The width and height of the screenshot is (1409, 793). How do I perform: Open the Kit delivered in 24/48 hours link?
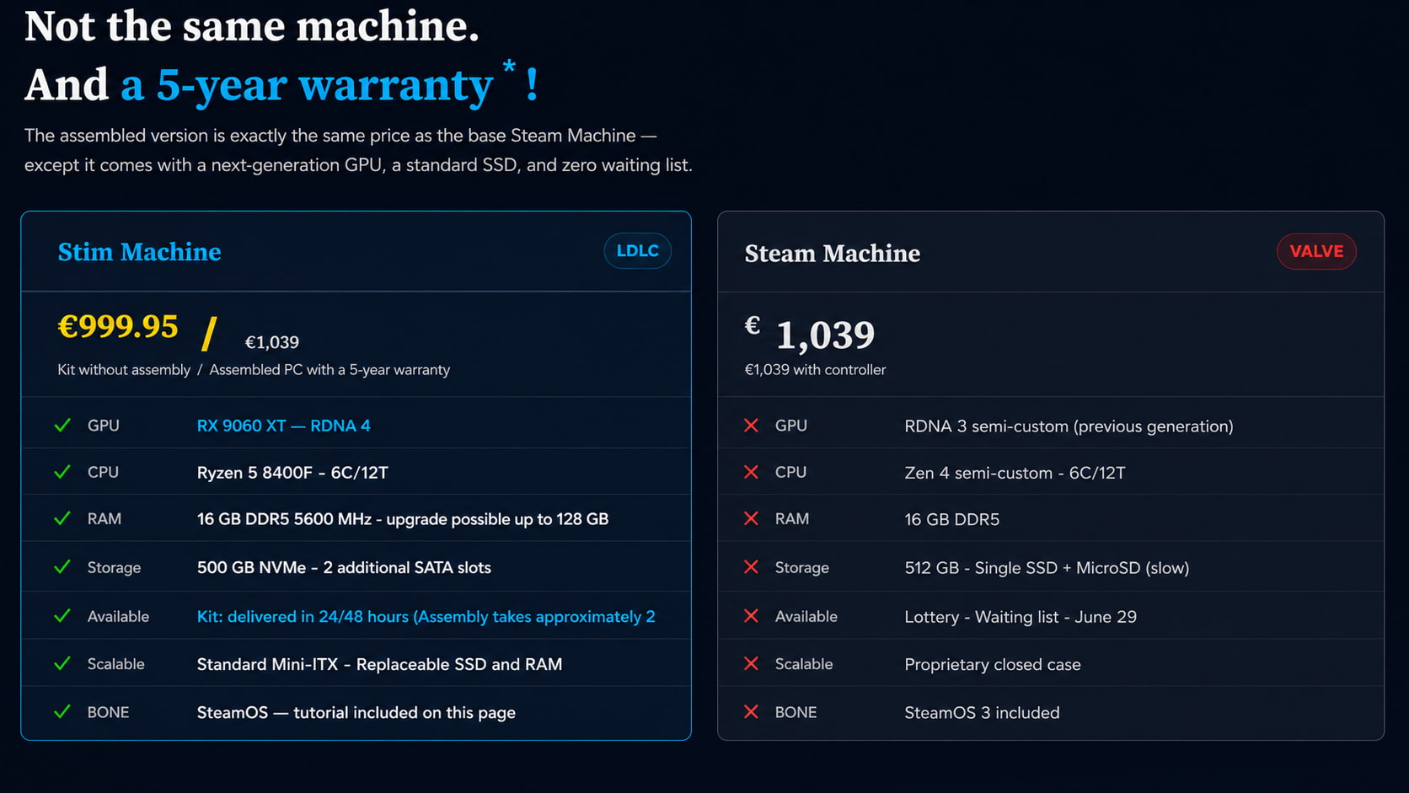click(426, 617)
